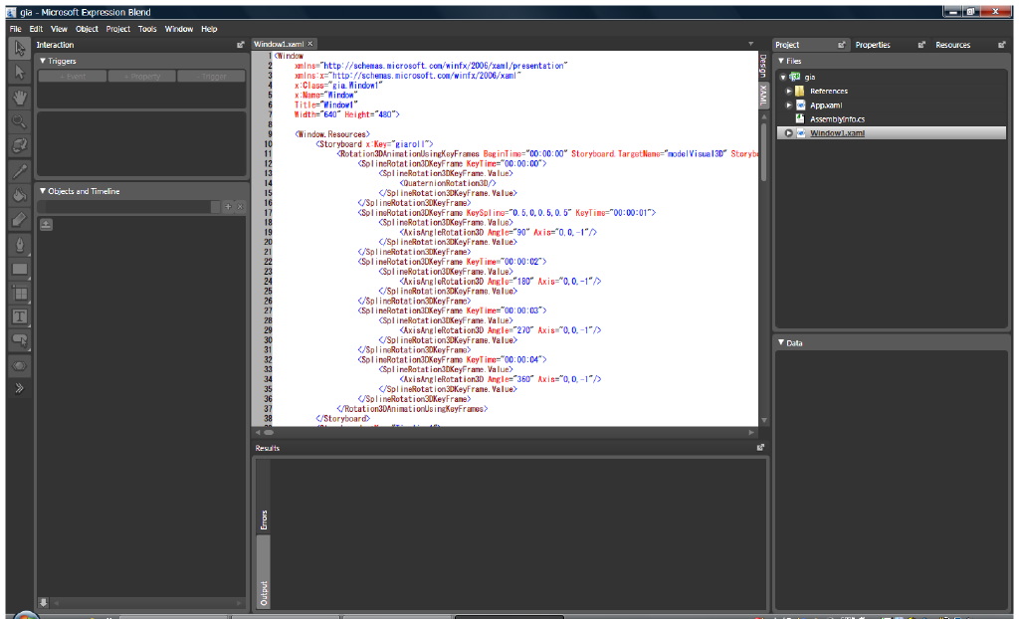
Task: Expand the App.xaml node
Action: click(789, 104)
